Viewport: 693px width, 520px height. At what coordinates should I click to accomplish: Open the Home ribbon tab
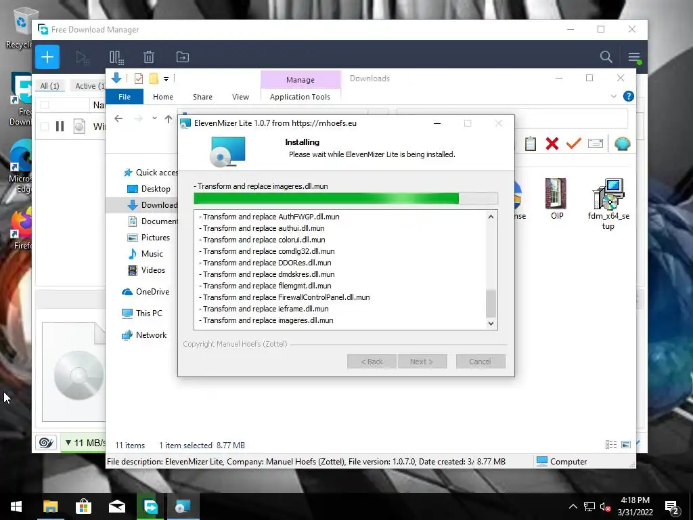pos(163,97)
